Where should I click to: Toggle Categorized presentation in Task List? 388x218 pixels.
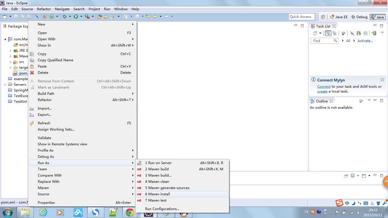[x=328, y=33]
